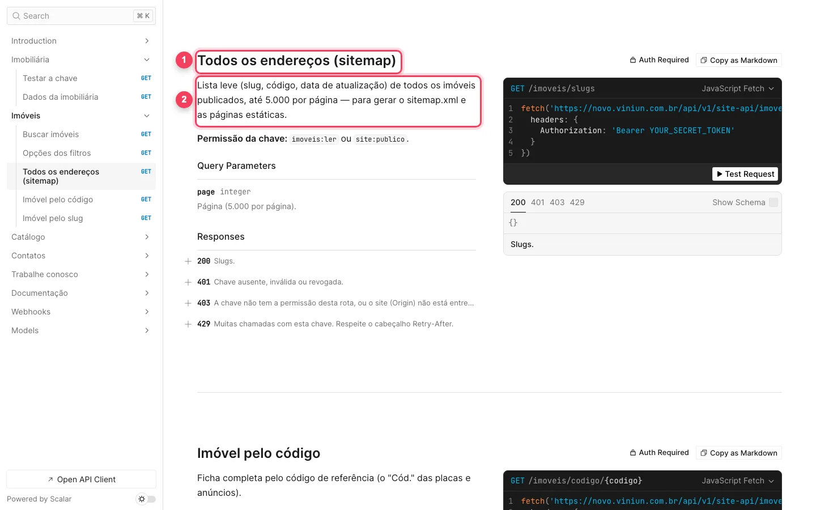This screenshot has width=816, height=510.
Task: Click the search magnifier icon
Action: click(16, 16)
